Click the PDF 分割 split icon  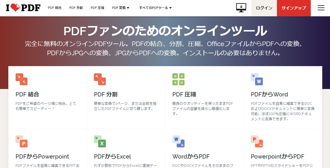click(100, 79)
